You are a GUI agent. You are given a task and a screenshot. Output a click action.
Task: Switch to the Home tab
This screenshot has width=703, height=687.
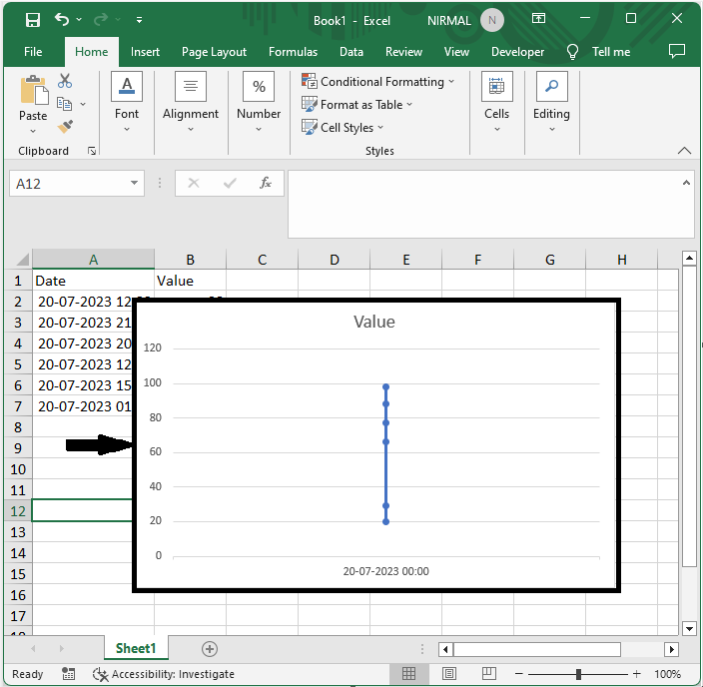coord(92,52)
